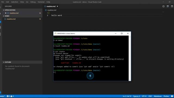Image resolution: width=174 pixels, height=98 pixels.
Task: Open the File menu
Action: [x=2, y=2]
